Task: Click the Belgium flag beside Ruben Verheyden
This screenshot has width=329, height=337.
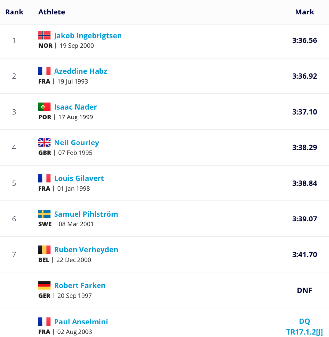Action: (x=44, y=250)
